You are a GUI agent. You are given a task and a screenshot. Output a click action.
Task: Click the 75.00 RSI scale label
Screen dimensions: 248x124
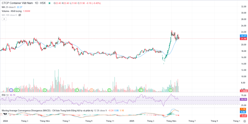point(244,95)
